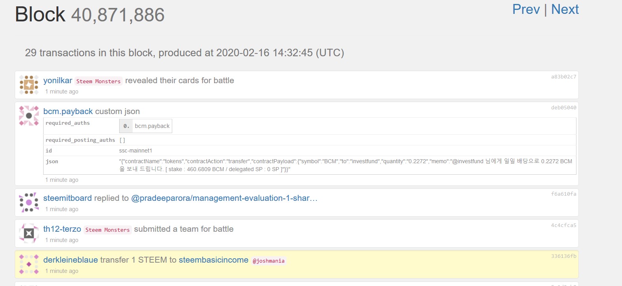The width and height of the screenshot is (622, 286).
Task: Open transaction 4c4cfca5
Action: (x=563, y=225)
